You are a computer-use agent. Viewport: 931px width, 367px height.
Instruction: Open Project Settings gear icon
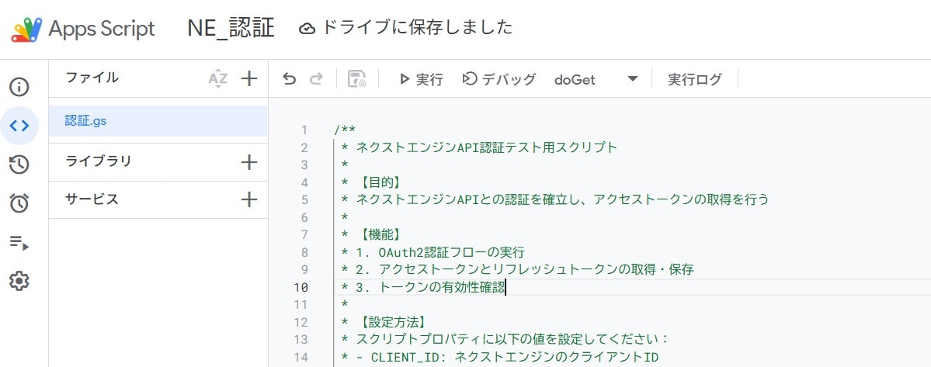click(x=19, y=280)
